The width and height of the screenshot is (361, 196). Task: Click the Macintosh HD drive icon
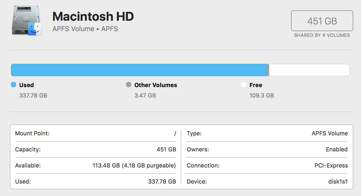click(x=26, y=20)
